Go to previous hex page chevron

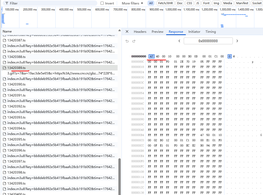[179, 41]
